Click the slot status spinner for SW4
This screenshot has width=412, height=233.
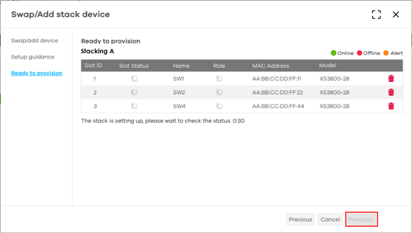point(134,106)
